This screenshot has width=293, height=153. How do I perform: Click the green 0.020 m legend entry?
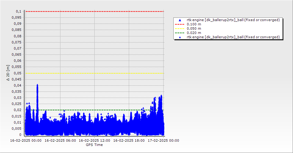point(188,33)
